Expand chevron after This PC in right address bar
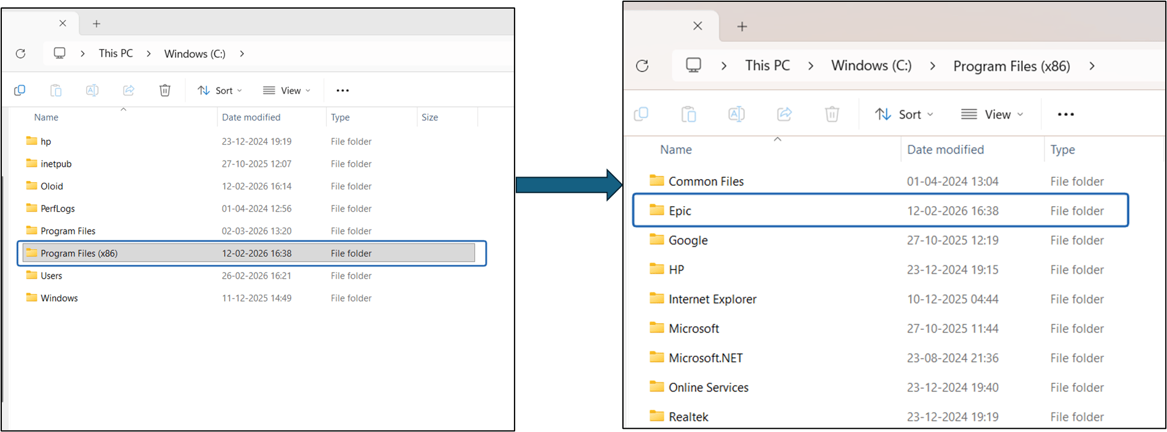 [810, 66]
